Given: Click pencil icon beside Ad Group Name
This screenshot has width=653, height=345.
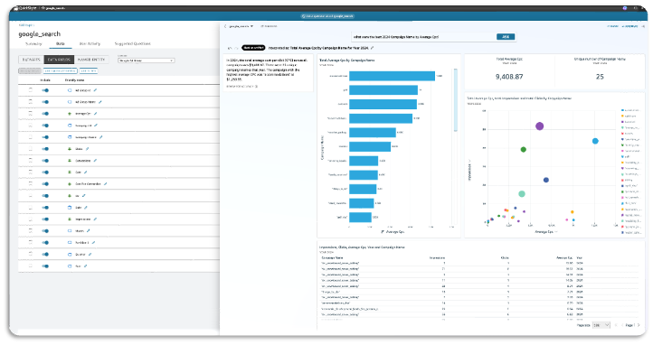Looking at the screenshot, I should click(100, 102).
